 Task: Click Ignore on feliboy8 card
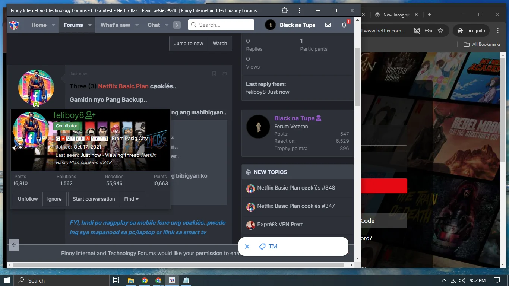point(54,199)
